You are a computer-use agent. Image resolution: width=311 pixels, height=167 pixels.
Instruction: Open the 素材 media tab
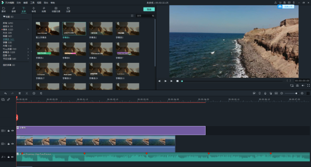point(3,9)
